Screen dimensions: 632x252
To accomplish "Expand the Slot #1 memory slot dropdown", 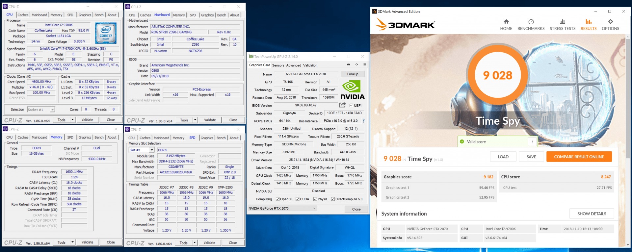I will (x=152, y=150).
